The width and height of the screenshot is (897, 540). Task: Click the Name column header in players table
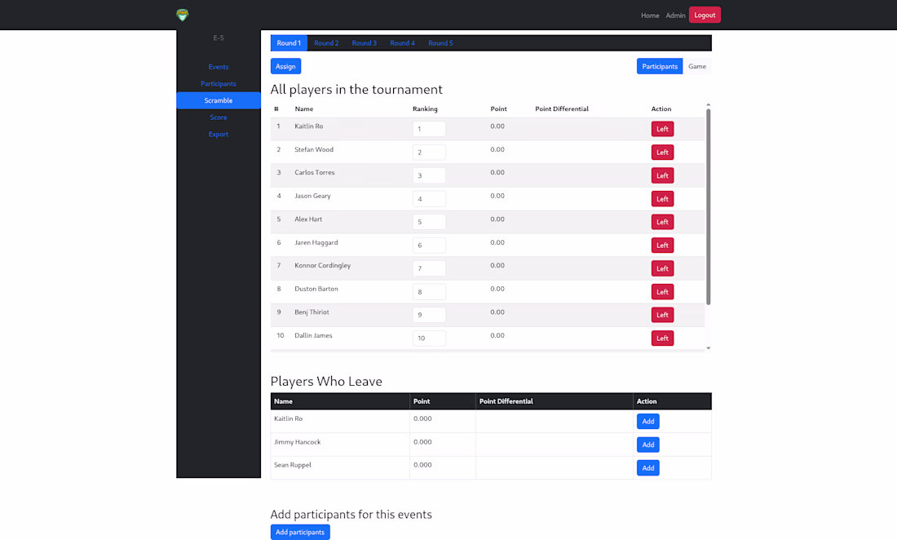tap(304, 108)
